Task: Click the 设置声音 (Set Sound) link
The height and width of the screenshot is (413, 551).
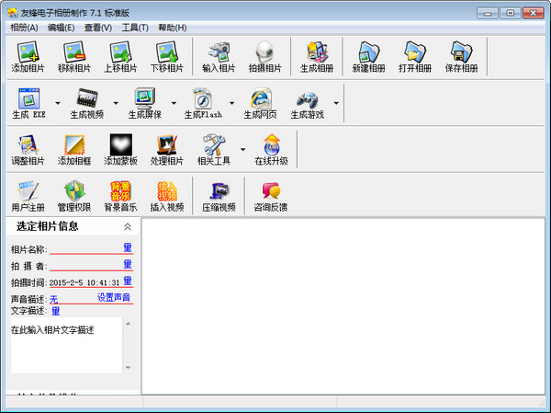Action: tap(114, 297)
